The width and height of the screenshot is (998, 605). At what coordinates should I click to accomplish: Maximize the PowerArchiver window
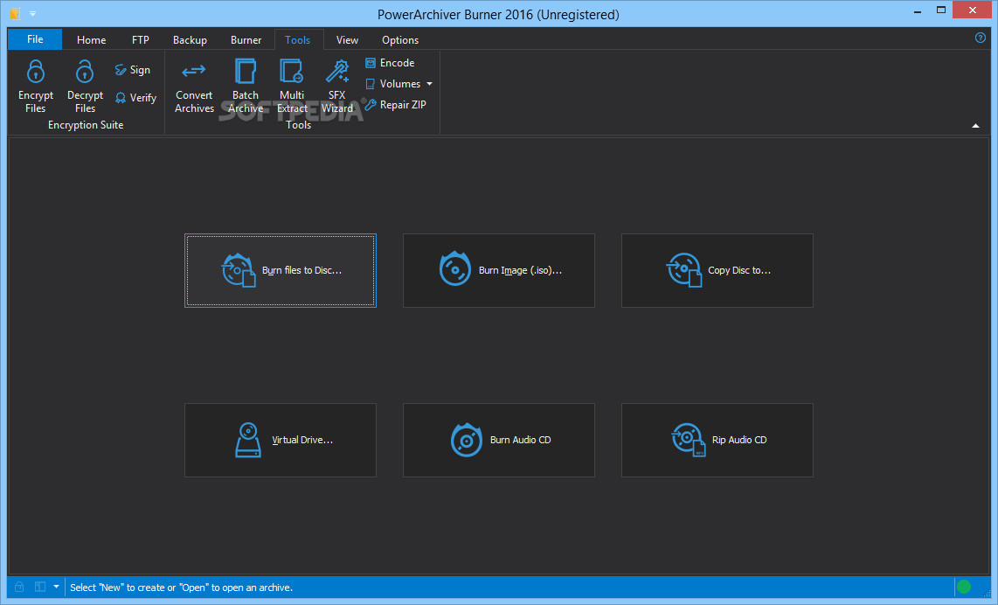(940, 10)
